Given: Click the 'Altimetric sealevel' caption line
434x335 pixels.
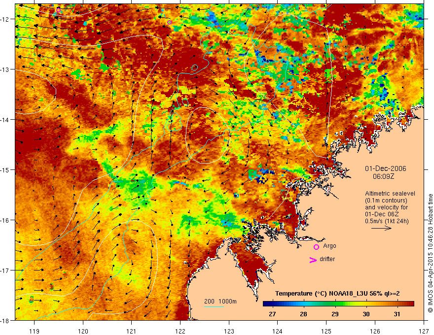Looking at the screenshot, I should [x=390, y=194].
